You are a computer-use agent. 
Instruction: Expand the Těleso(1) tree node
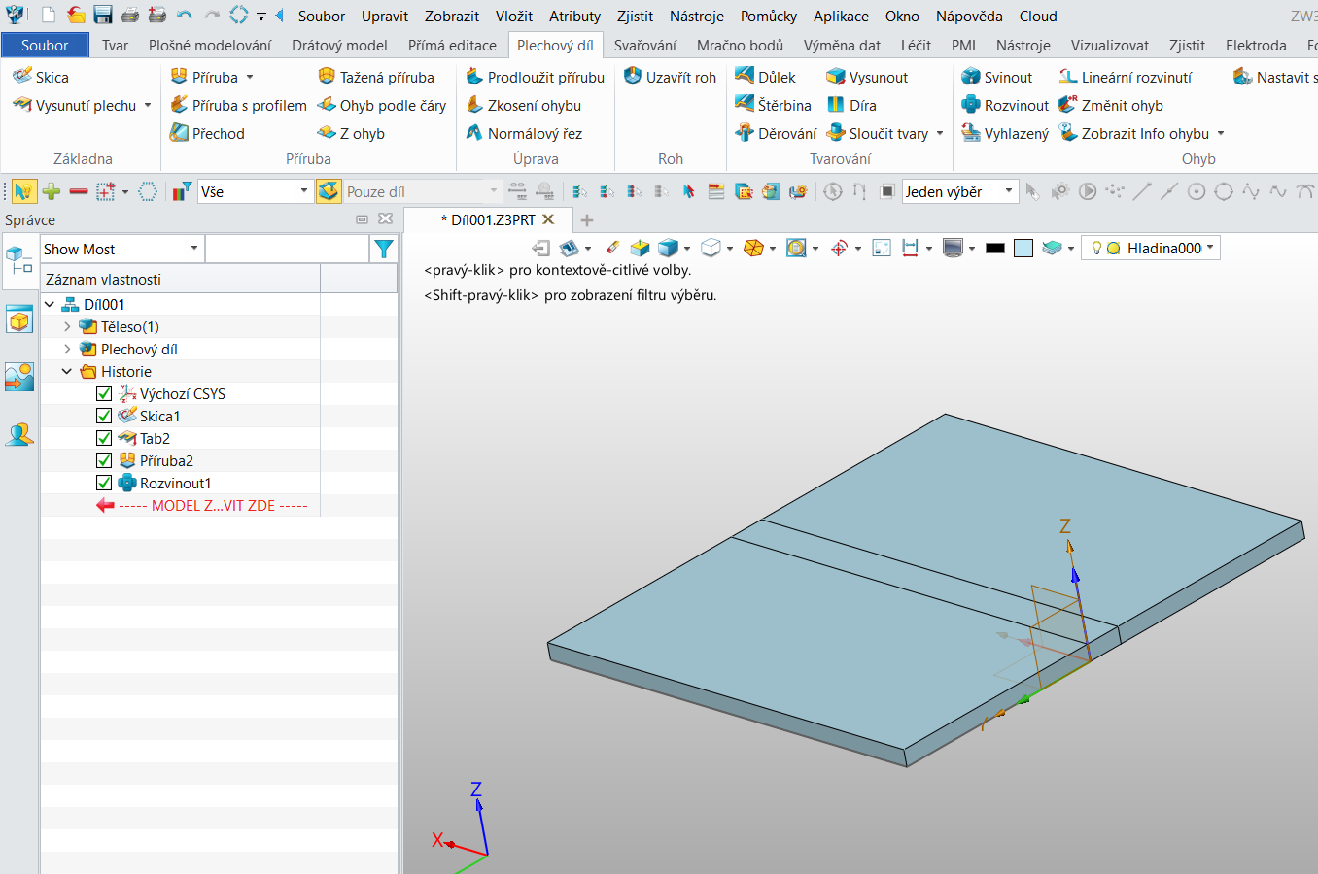pyautogui.click(x=67, y=326)
